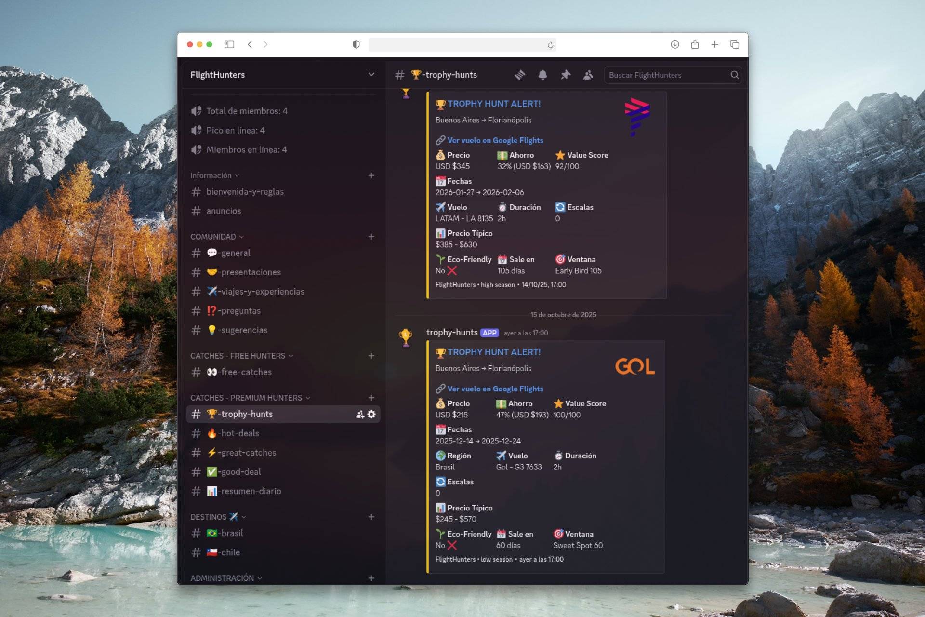The height and width of the screenshot is (617, 925).
Task: Open Google Flights link in GOL alert
Action: (495, 389)
